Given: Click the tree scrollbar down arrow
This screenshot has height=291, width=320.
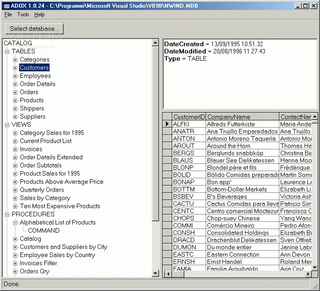Looking at the screenshot, I should pos(155,273).
